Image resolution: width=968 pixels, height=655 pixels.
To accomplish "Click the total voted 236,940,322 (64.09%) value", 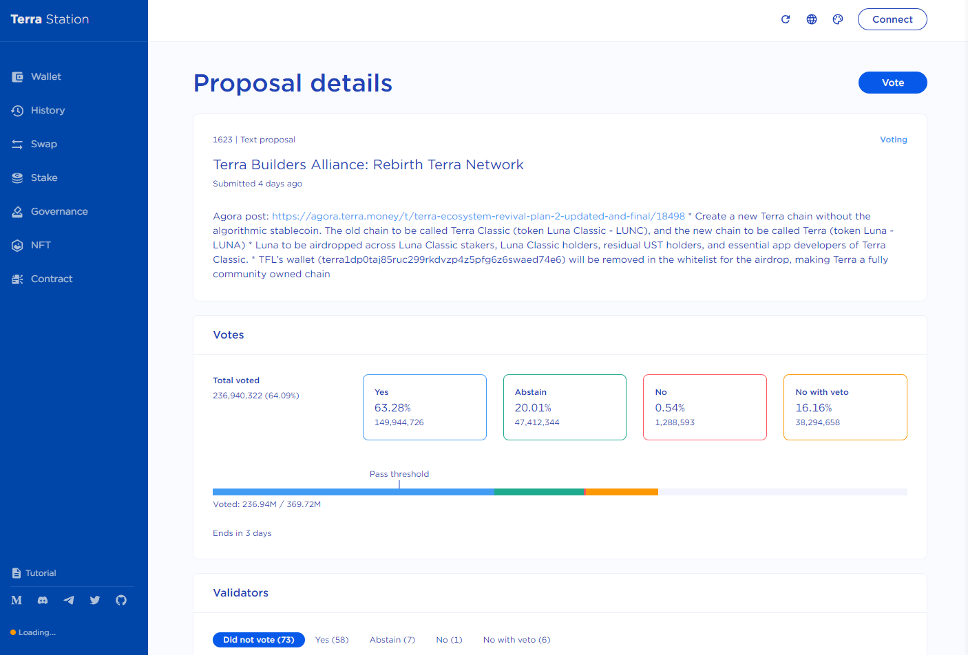I will (x=256, y=396).
